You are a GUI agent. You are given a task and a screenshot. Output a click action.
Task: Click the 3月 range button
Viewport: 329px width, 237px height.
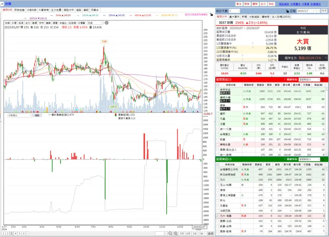[182, 233]
